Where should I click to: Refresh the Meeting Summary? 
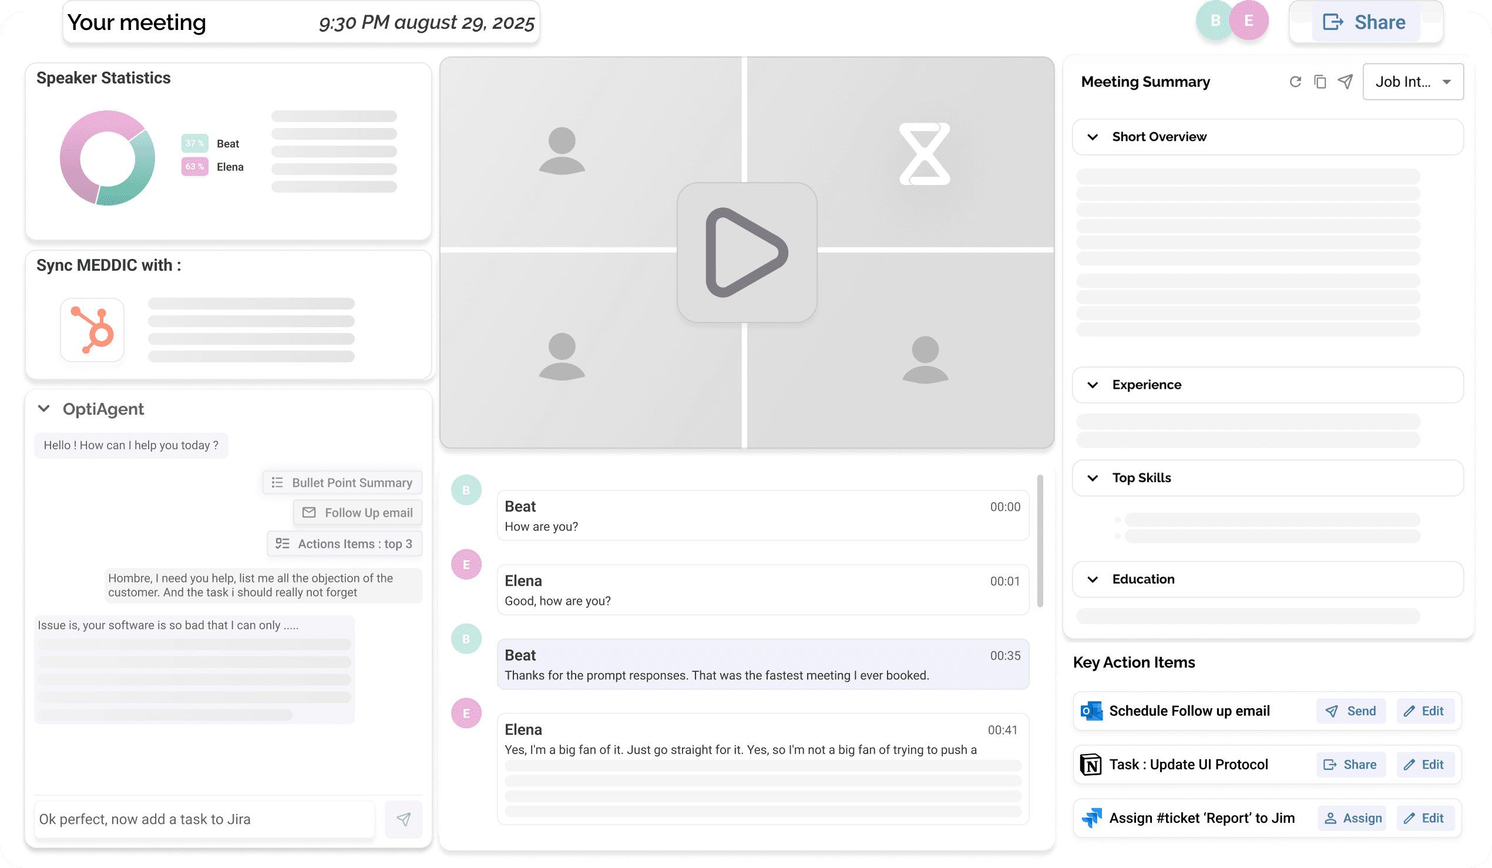pos(1295,82)
